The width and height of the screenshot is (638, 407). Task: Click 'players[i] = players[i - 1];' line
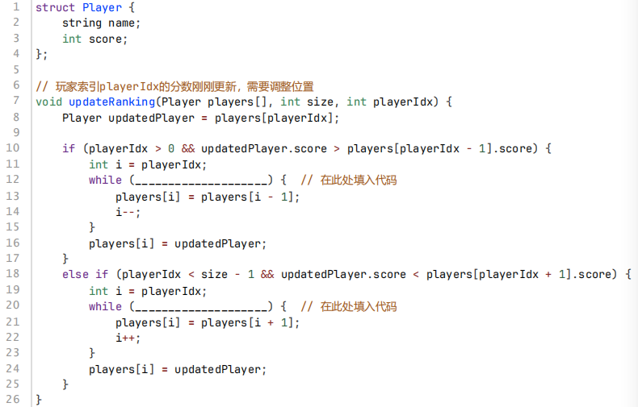208,197
